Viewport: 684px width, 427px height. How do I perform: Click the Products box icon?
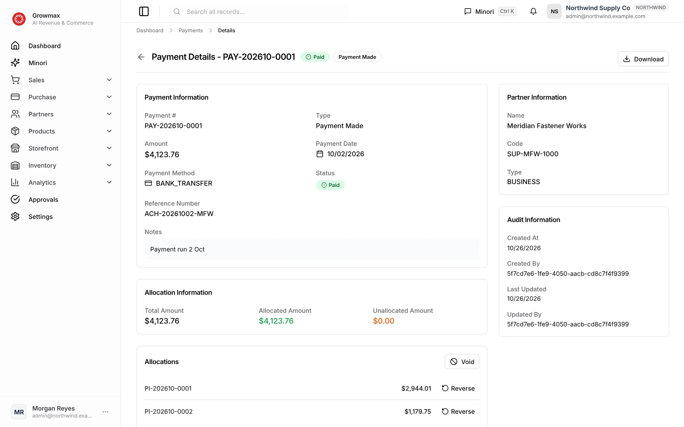(15, 131)
